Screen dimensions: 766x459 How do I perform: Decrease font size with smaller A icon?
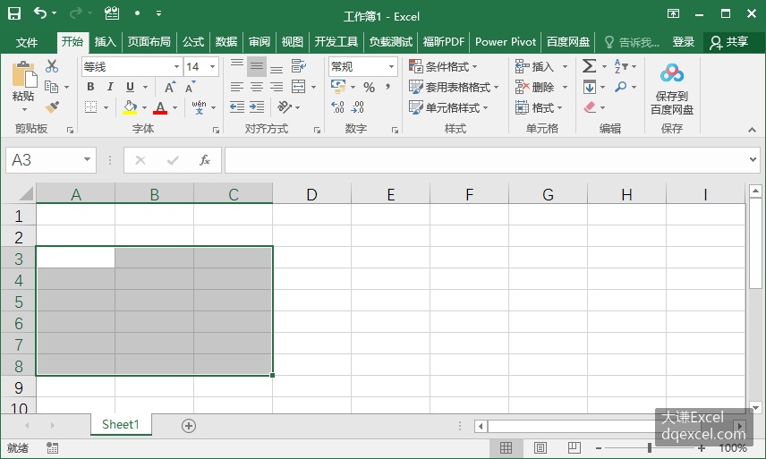[x=190, y=87]
